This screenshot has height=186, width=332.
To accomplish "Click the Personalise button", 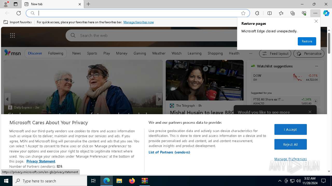I will pos(309,53).
